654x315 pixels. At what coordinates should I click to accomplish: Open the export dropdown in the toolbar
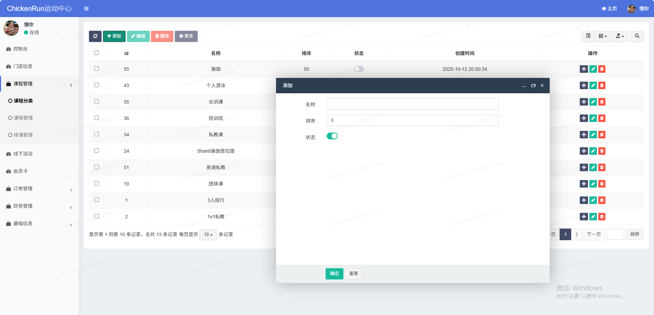[x=620, y=36]
